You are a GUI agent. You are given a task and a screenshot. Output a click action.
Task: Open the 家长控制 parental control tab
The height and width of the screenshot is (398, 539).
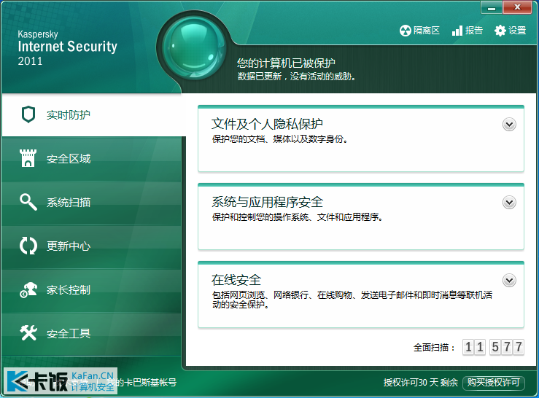(x=91, y=289)
